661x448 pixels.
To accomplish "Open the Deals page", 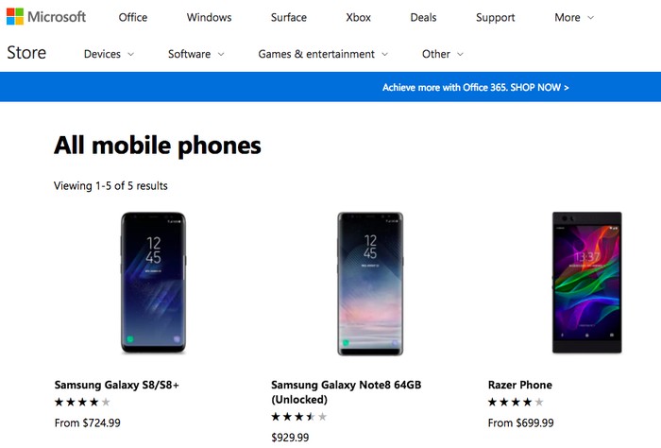I will click(x=424, y=17).
